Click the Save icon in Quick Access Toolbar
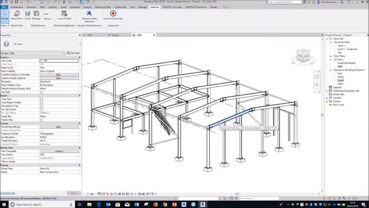Screen dimensions: 369x208 tap(17, 2)
